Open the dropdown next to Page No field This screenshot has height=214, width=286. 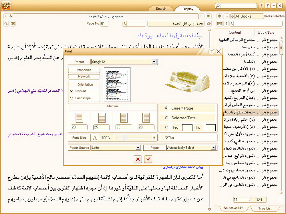point(125,24)
